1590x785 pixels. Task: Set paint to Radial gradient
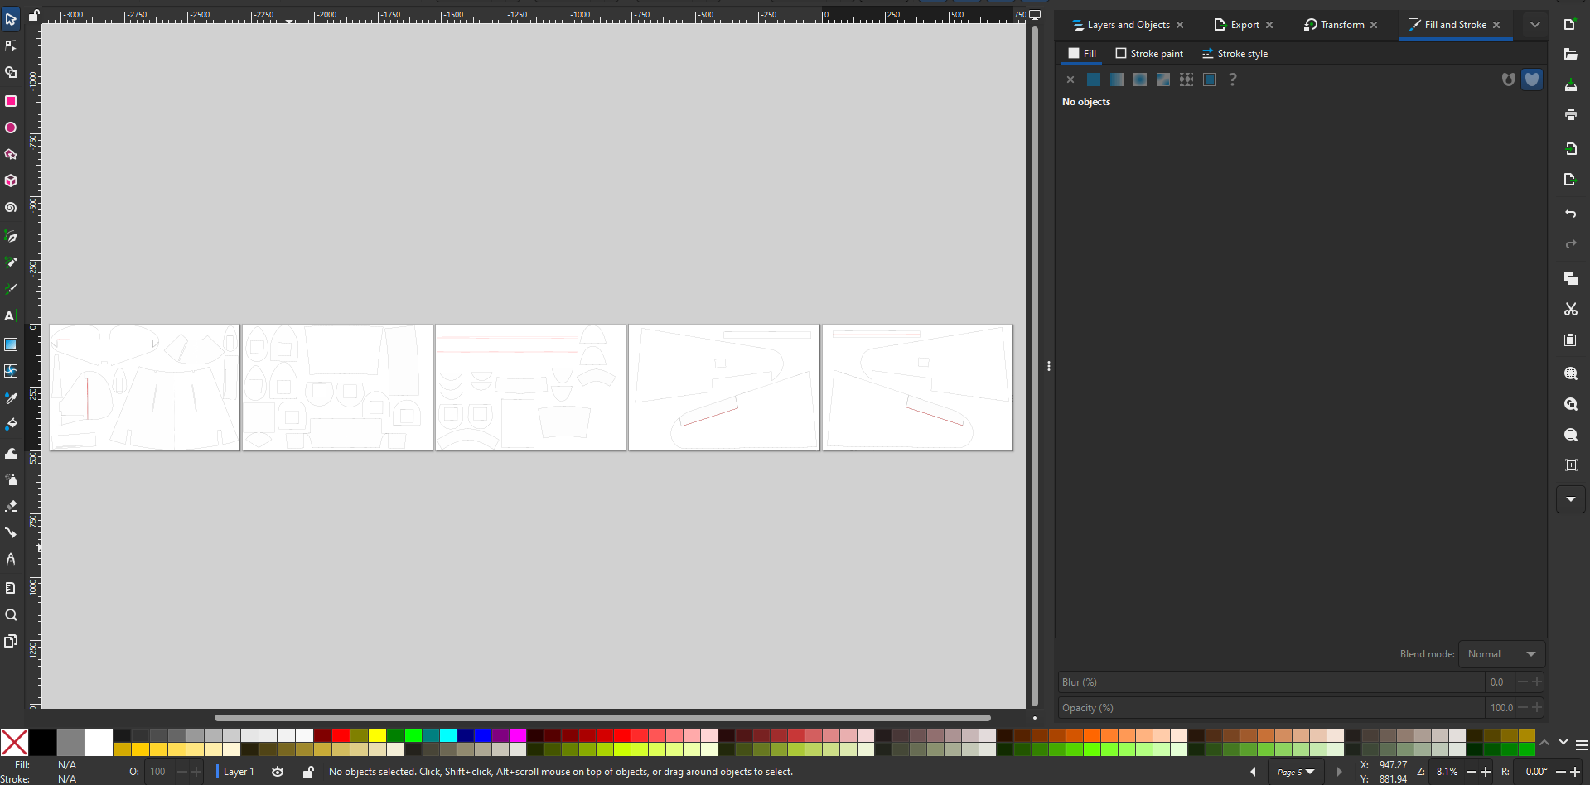(1140, 79)
